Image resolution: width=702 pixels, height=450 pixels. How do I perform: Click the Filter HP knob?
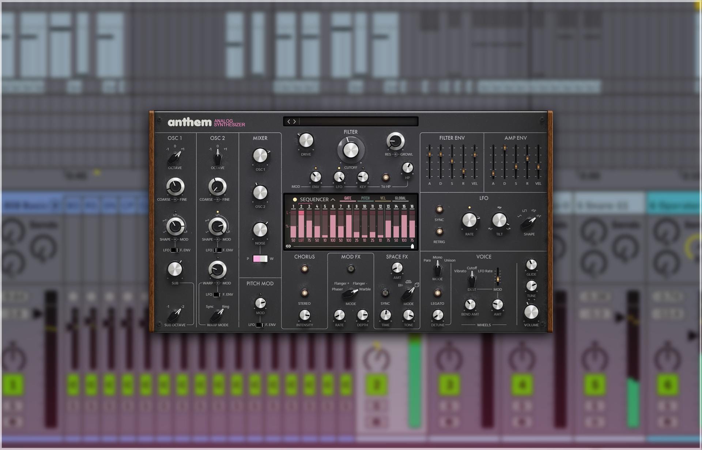coord(407,168)
